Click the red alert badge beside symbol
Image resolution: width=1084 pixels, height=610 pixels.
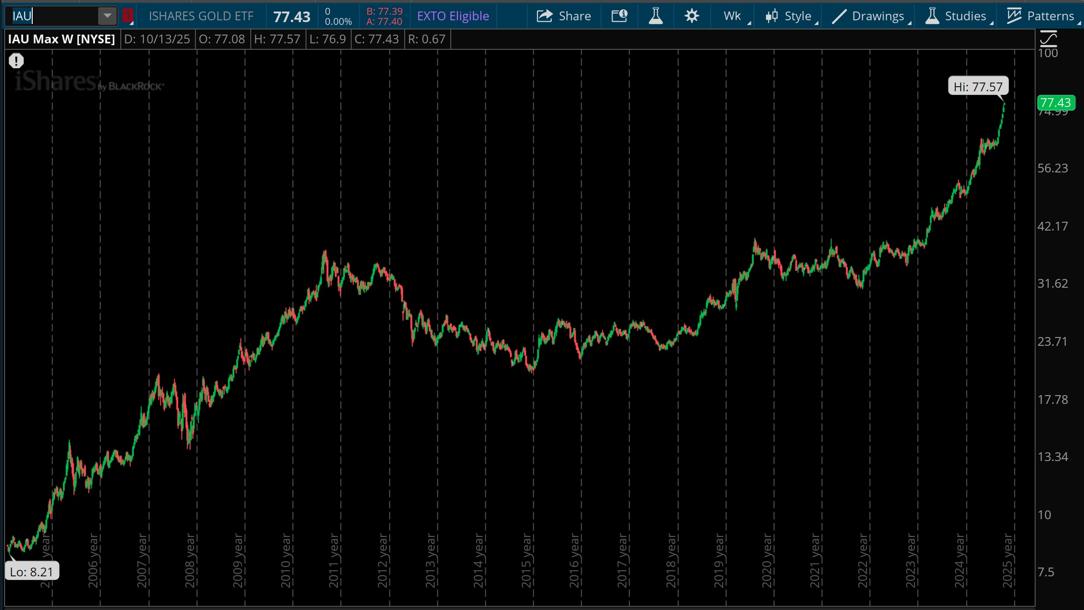(128, 16)
